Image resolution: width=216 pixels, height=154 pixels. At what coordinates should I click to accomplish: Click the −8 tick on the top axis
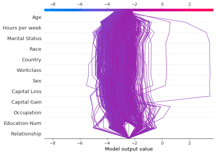click(x=53, y=4)
